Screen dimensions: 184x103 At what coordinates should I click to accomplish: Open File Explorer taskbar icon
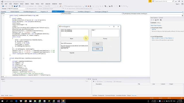click(35, 101)
